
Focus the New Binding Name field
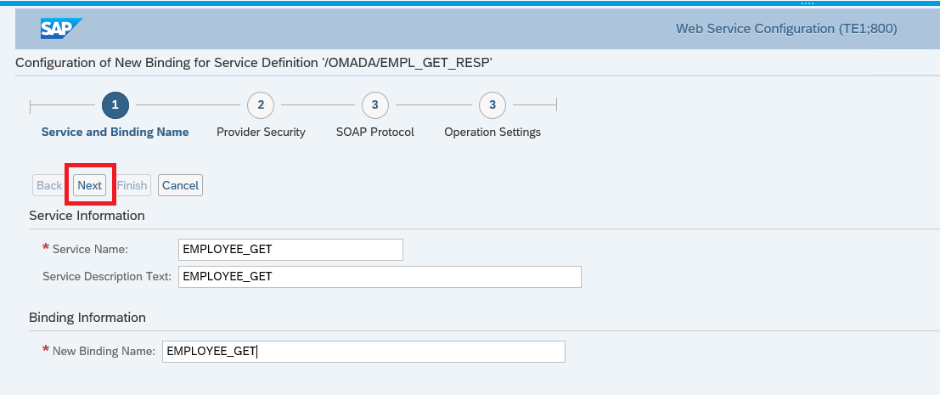pos(363,352)
